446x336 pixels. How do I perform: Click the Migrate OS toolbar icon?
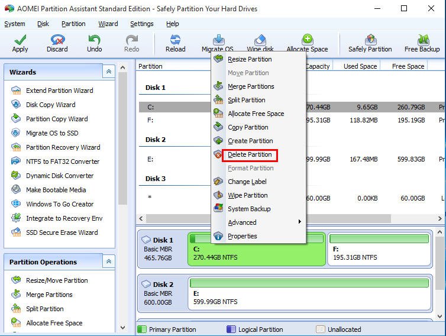point(218,40)
